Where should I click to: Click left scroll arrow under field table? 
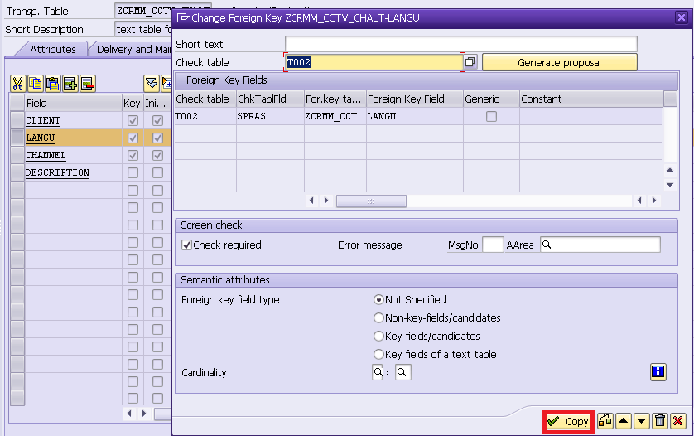129,414
